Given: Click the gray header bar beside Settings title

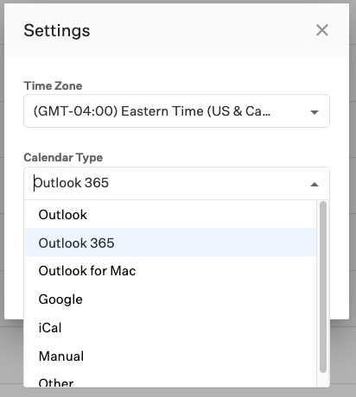Looking at the screenshot, I should [201, 30].
